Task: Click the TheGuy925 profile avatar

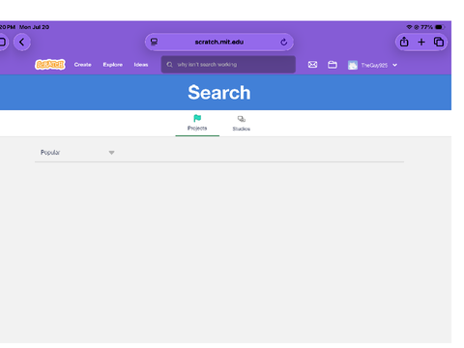Action: pos(353,65)
